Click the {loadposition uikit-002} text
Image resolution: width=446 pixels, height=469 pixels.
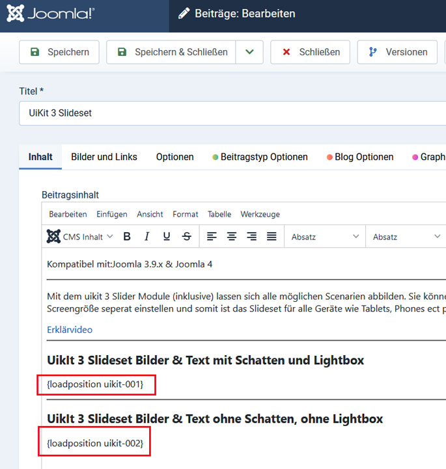click(x=95, y=443)
